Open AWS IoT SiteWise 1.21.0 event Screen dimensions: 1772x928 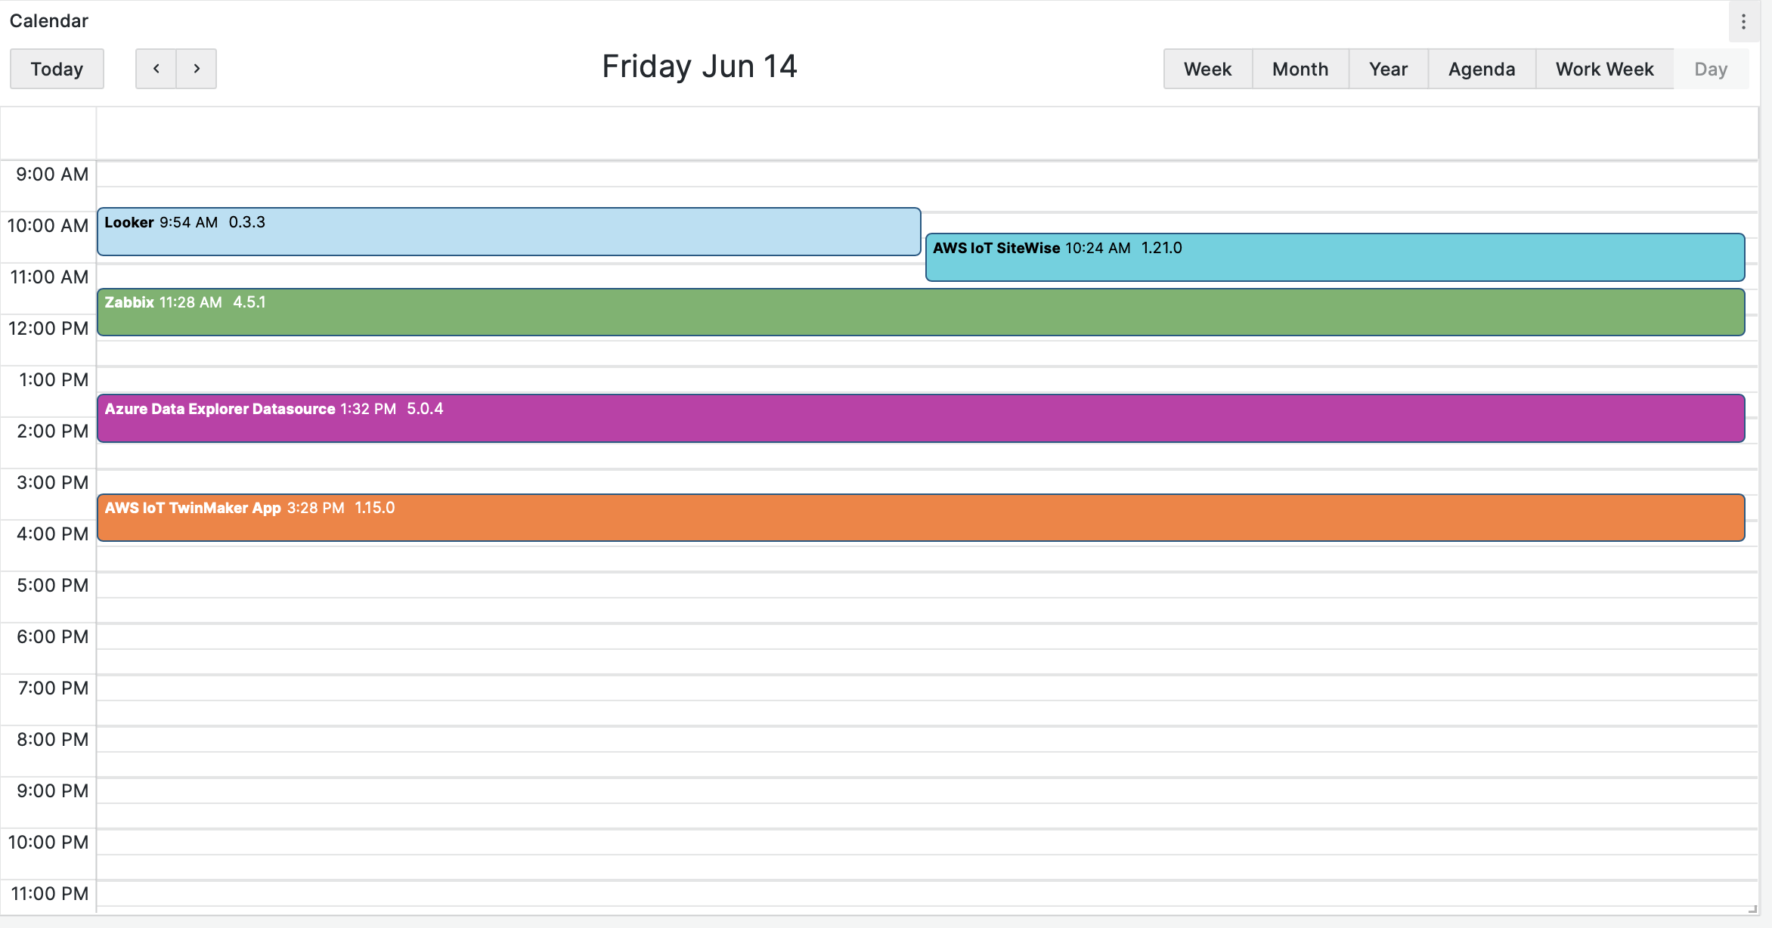click(x=1334, y=258)
